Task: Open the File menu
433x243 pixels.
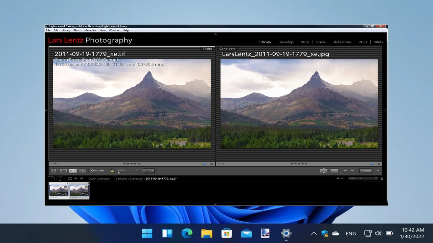Action: [48, 30]
